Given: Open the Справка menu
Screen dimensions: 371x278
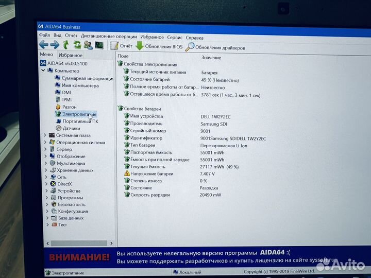Looking at the screenshot, I should point(194,38).
